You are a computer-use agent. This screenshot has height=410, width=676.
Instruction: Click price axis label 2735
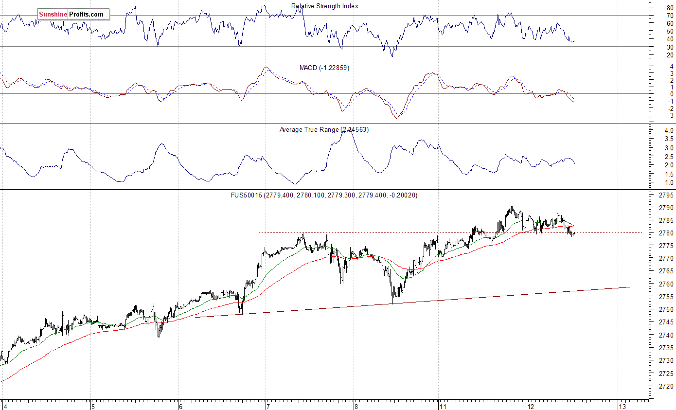(667, 348)
